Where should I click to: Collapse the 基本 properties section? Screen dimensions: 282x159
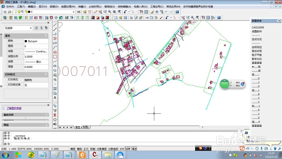(x=46, y=36)
